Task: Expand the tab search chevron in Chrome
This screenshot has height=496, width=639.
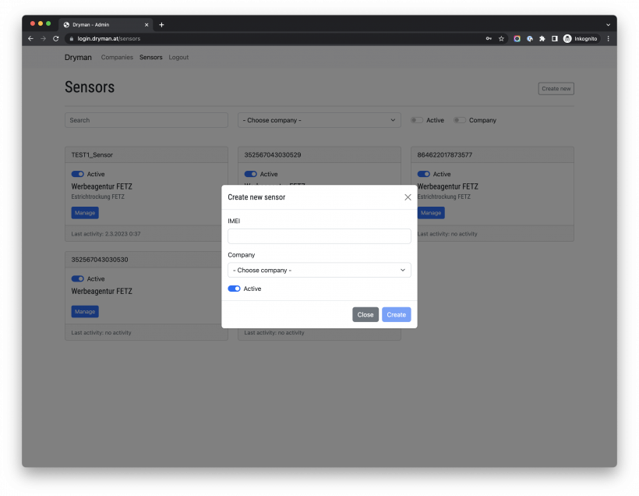Action: [608, 24]
